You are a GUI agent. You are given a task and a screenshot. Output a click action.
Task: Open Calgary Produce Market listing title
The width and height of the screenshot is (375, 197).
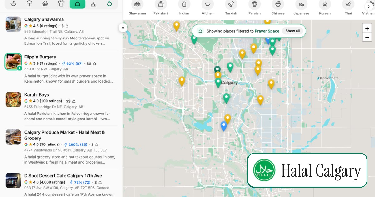(x=65, y=135)
